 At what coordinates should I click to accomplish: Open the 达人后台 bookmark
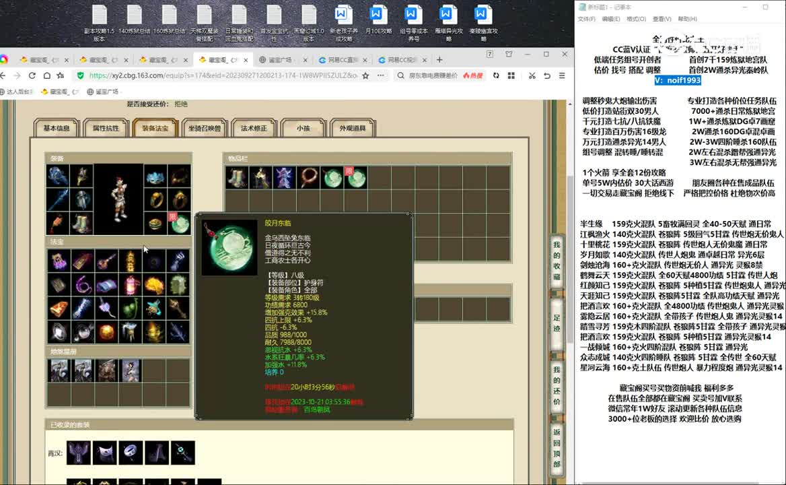17,92
